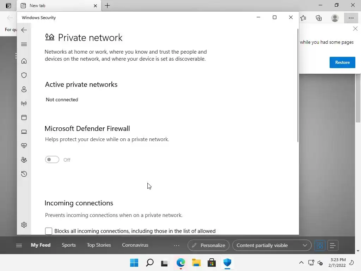Open File Explorer from taskbar

tap(196, 263)
